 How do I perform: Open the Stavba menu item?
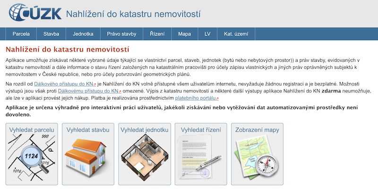coord(51,34)
